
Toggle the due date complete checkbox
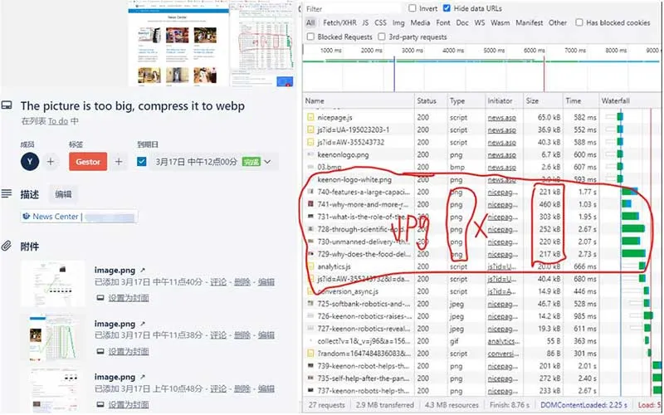[x=142, y=162]
